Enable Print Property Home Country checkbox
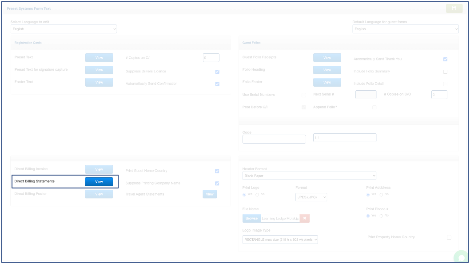The height and width of the screenshot is (264, 470). pos(449,237)
